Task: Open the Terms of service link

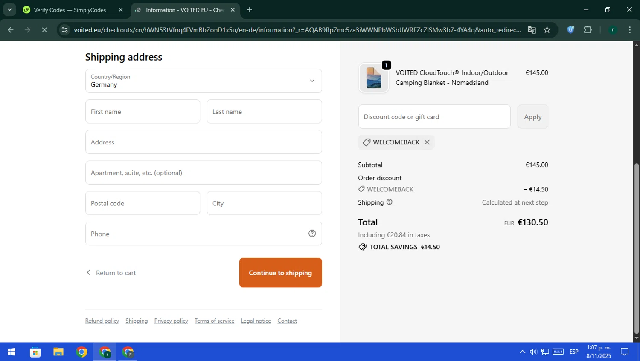Action: 214,321
